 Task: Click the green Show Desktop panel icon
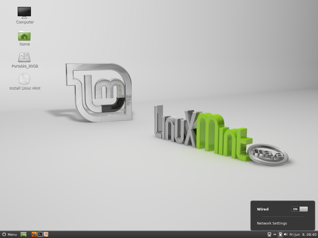[x=23, y=234]
